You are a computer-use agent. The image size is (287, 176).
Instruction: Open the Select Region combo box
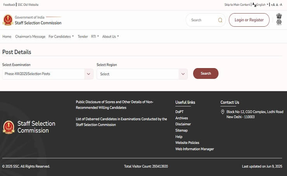click(142, 74)
